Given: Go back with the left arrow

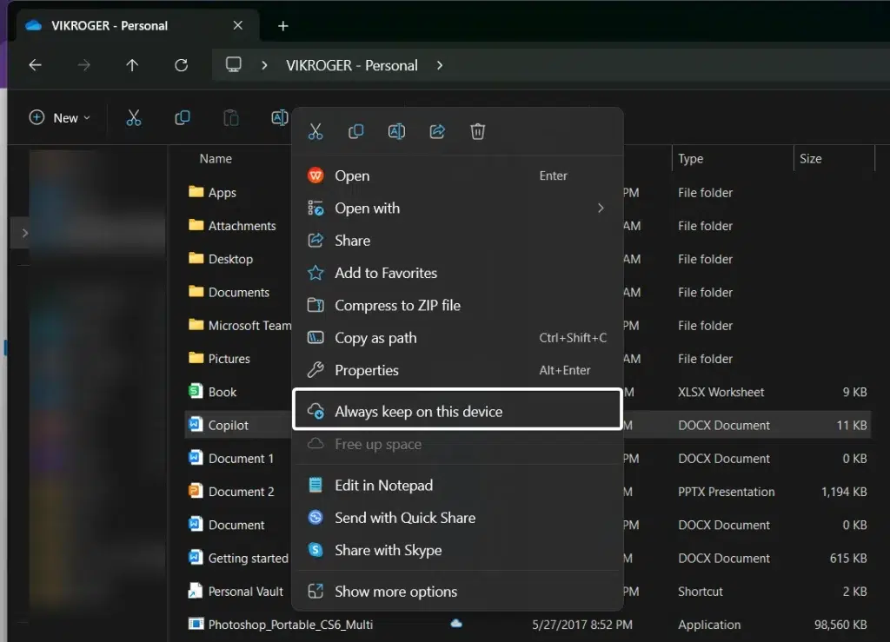Looking at the screenshot, I should 35,65.
